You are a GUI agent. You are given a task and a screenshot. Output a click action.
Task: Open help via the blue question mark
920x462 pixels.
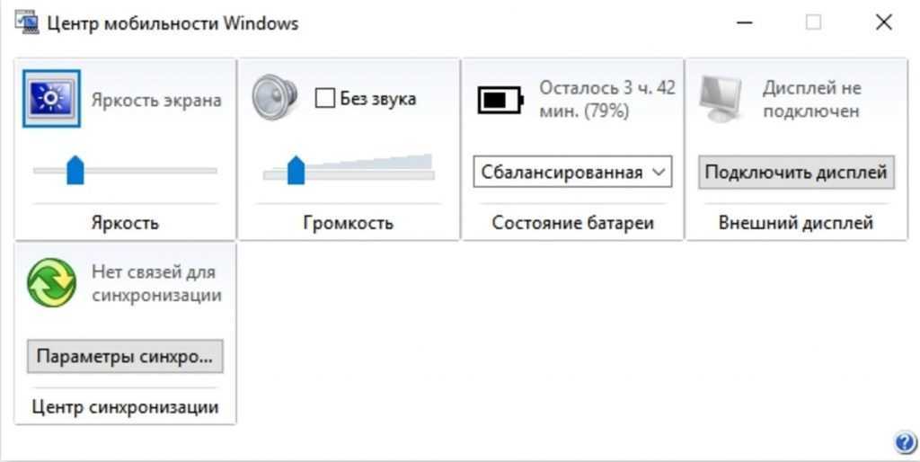pyautogui.click(x=905, y=441)
